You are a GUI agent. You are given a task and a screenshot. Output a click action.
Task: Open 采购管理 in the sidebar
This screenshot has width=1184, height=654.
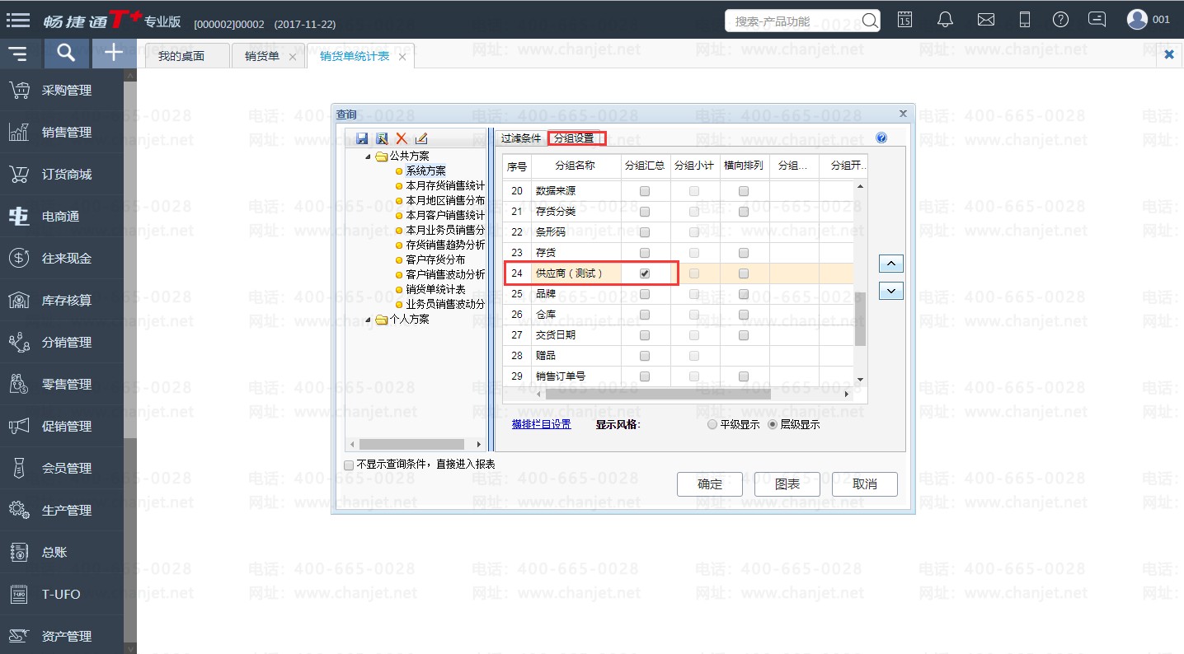point(62,91)
